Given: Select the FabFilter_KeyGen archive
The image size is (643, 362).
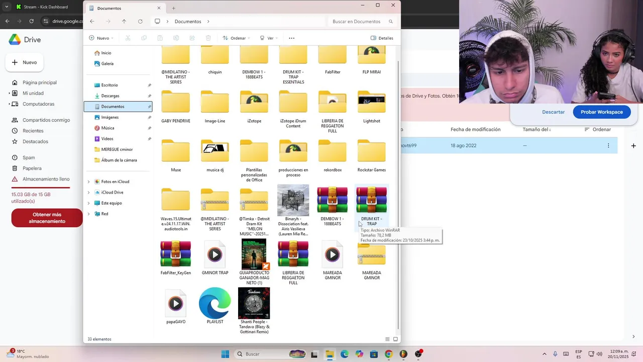Looking at the screenshot, I should 176,254.
